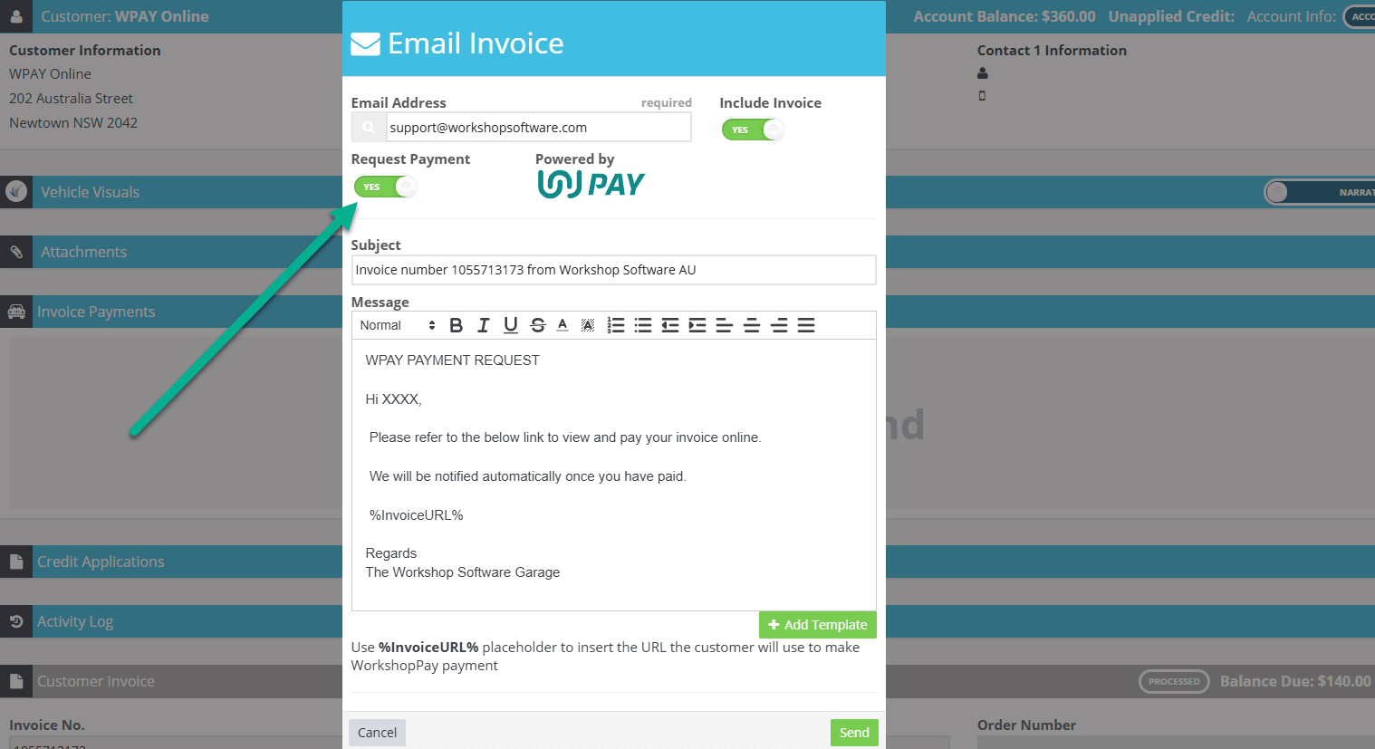
Task: Insert a numbered list
Action: pos(615,325)
